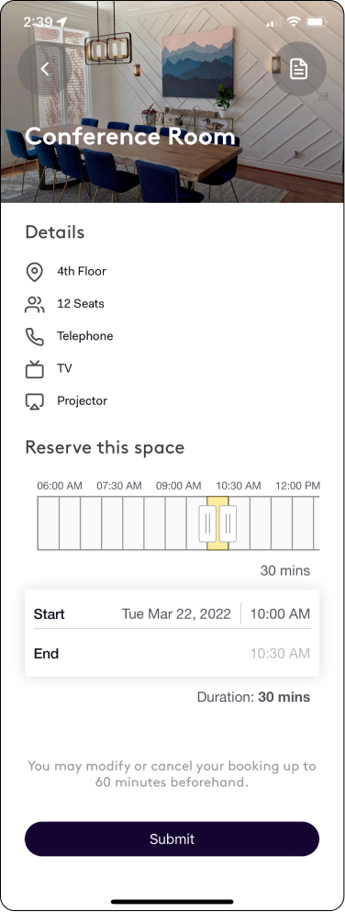Tap the Wi-Fi status icon

(294, 22)
